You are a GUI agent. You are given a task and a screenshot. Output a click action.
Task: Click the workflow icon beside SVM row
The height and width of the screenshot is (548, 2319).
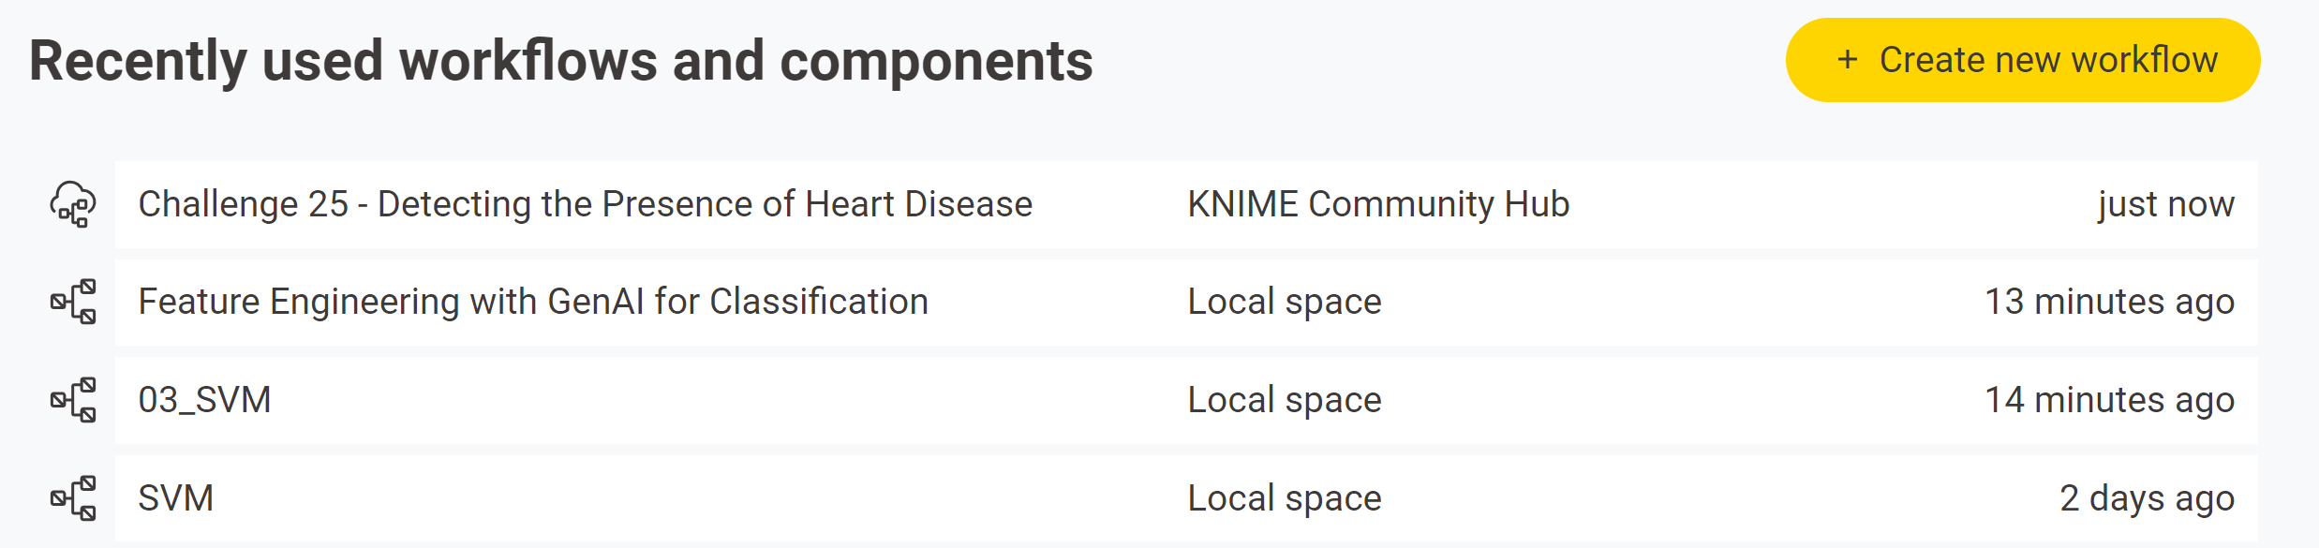[73, 498]
